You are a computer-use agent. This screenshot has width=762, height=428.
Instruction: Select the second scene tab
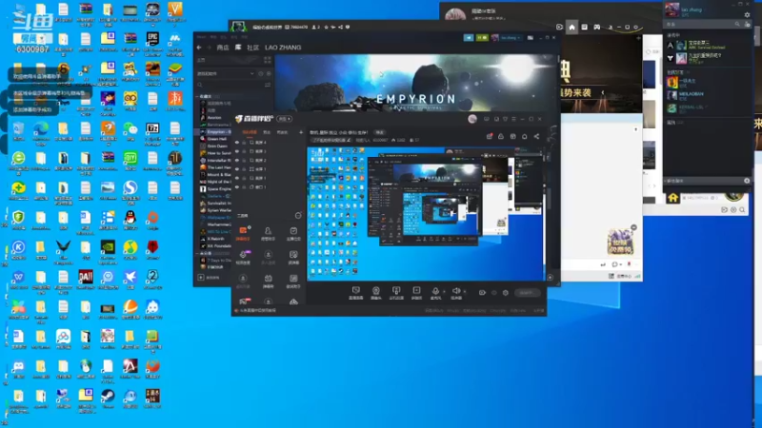pos(267,132)
